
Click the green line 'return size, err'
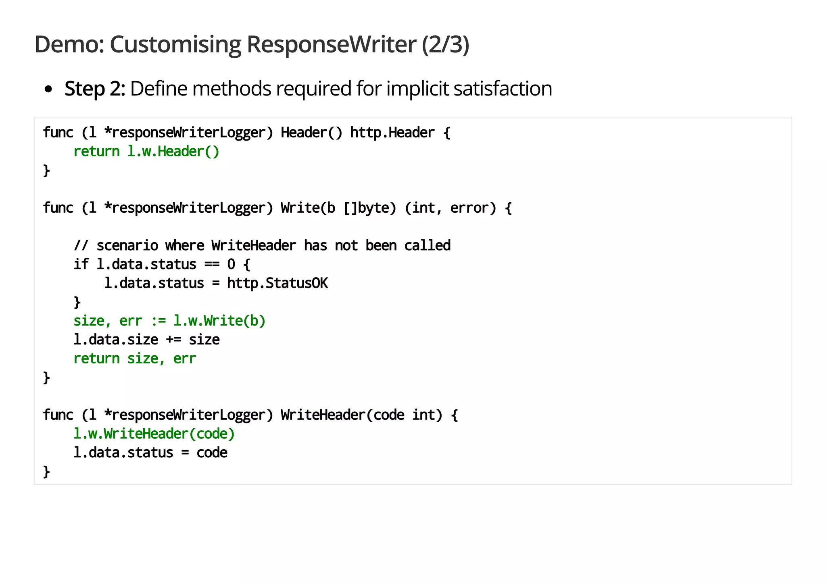point(135,359)
